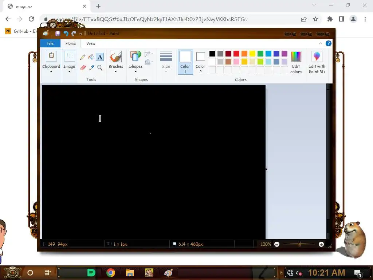Pick the green color swatch
Screen dimensions: 373x280
260,54
